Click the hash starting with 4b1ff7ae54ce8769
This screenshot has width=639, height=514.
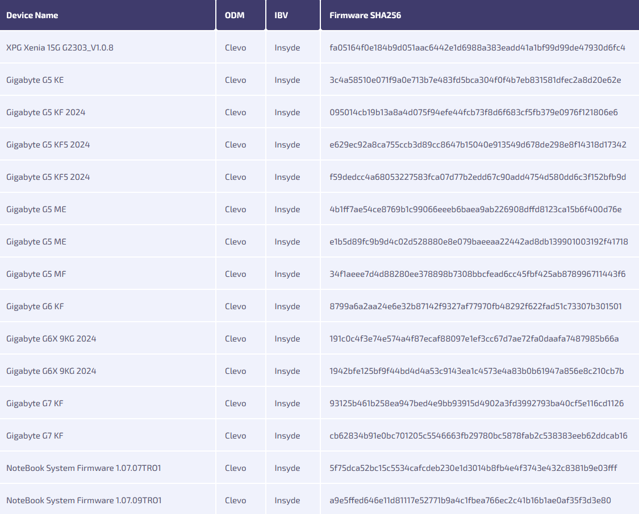click(475, 209)
